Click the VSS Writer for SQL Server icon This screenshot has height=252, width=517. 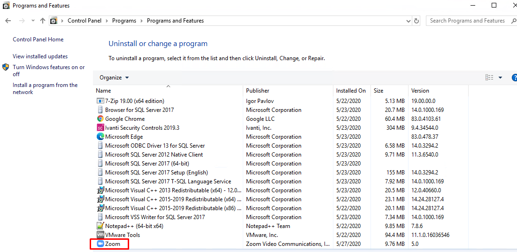(x=100, y=217)
